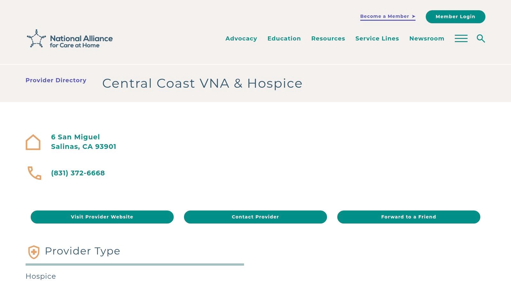511x287 pixels.
Task: Click the arrow after Become a Member
Action: (414, 16)
